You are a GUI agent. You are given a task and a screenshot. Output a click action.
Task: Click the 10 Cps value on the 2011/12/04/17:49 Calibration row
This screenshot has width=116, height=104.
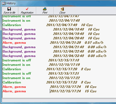[87, 25]
